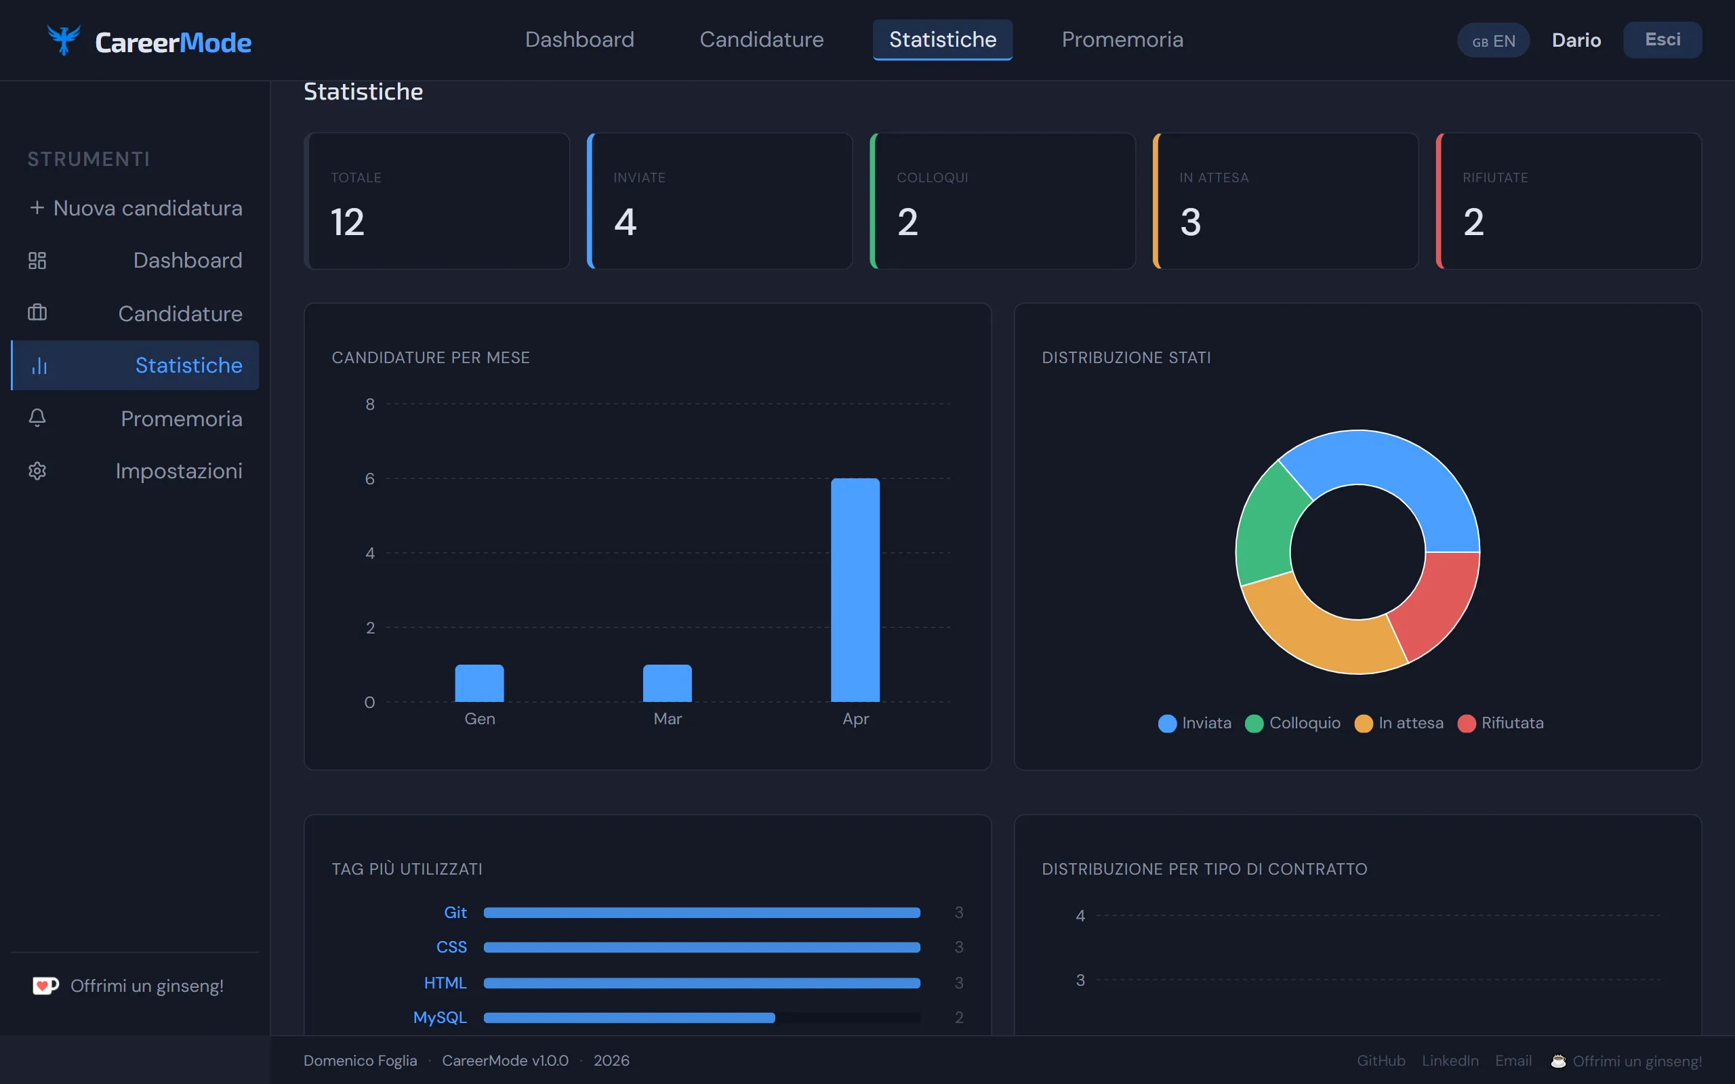The width and height of the screenshot is (1735, 1084).
Task: Click the Apr bar in monthly chart
Action: 855,589
